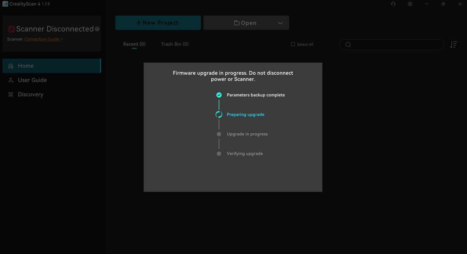467x254 pixels.
Task: Click the customer support headset icon
Action: 393,4
